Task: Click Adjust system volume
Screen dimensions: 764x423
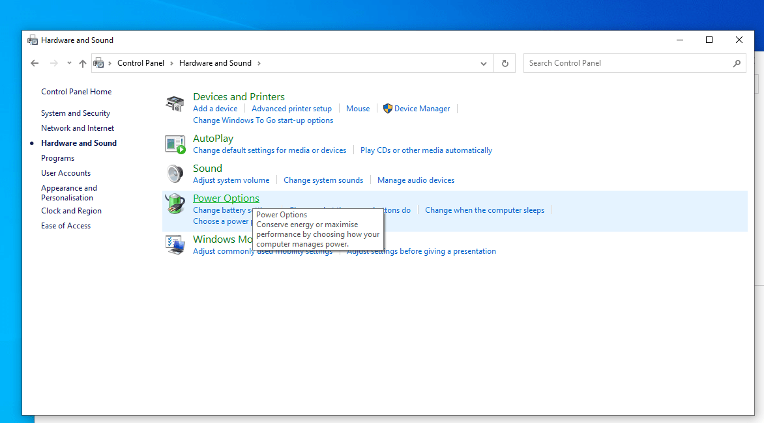Action: (231, 180)
